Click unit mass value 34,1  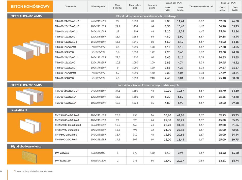[118, 91]
